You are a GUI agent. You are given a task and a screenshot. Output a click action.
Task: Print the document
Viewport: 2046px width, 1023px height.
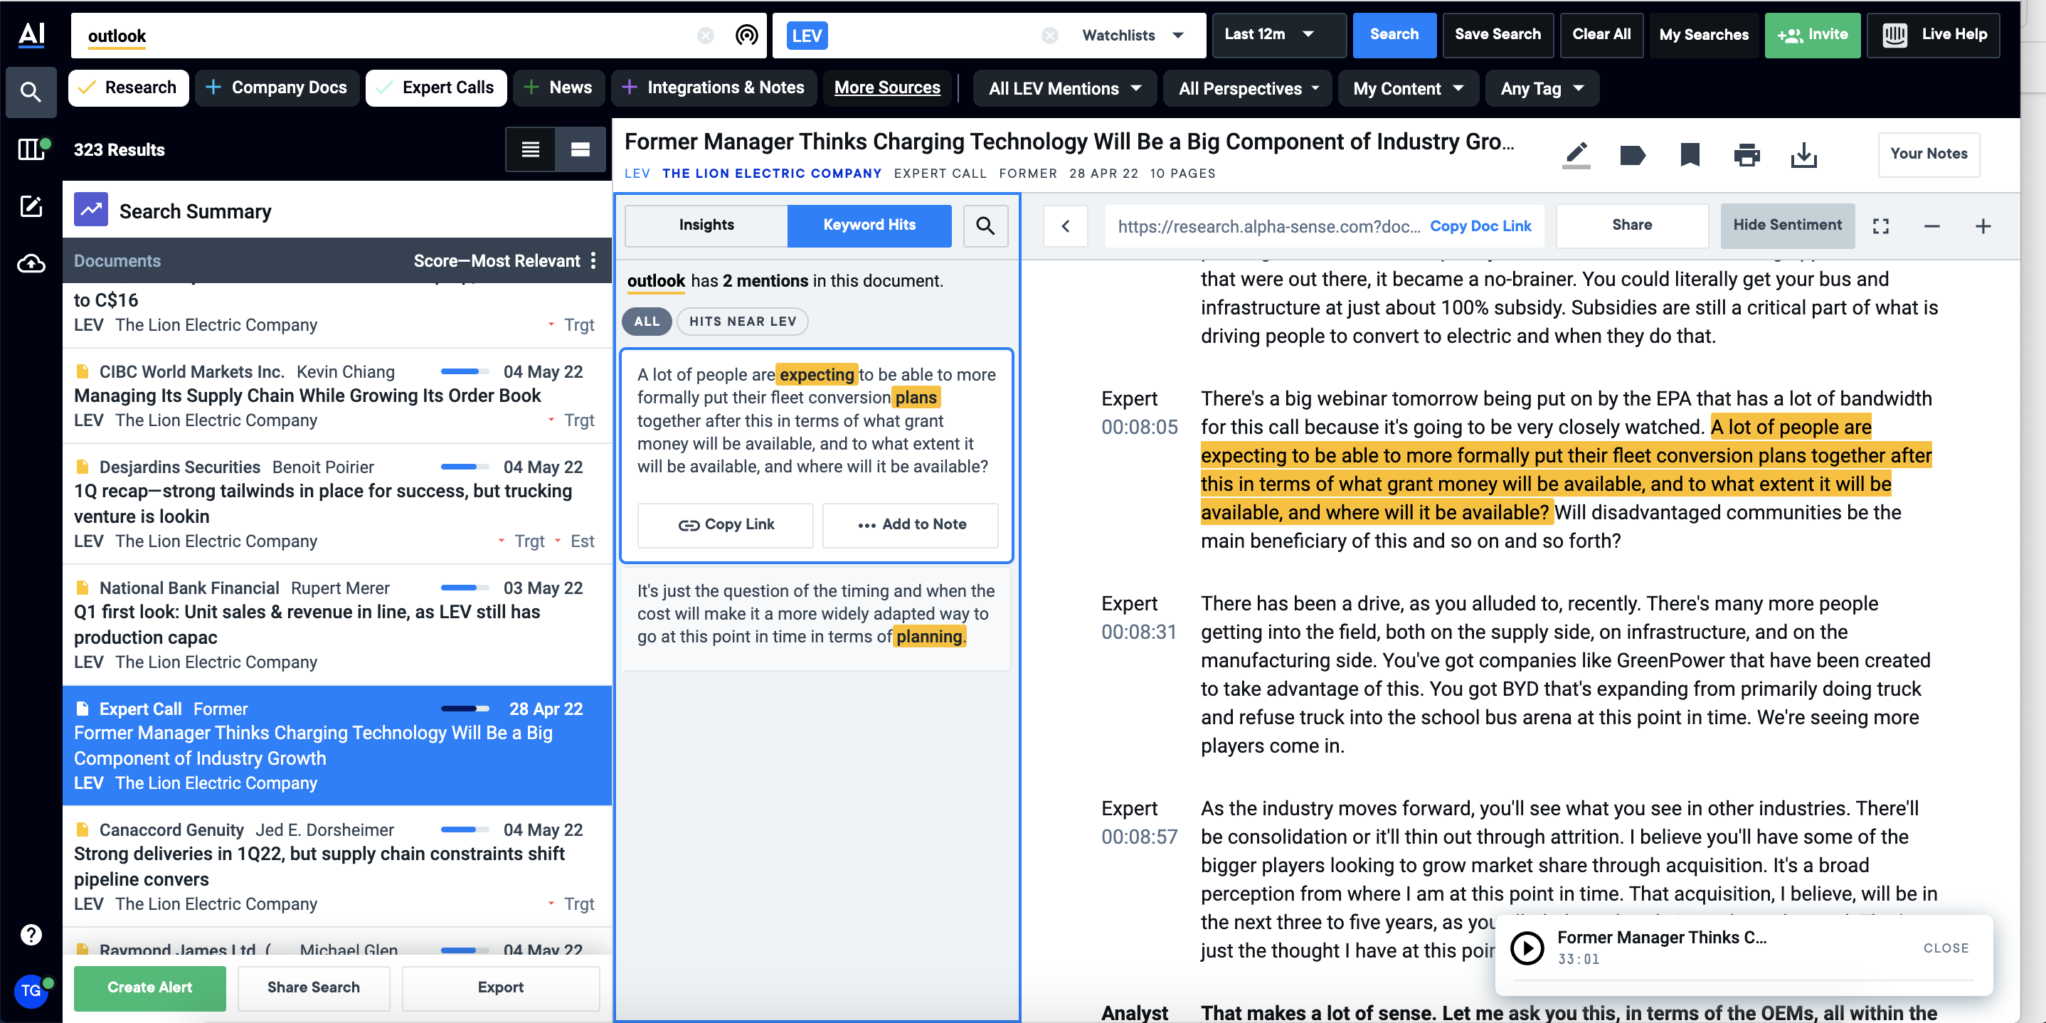click(x=1746, y=155)
